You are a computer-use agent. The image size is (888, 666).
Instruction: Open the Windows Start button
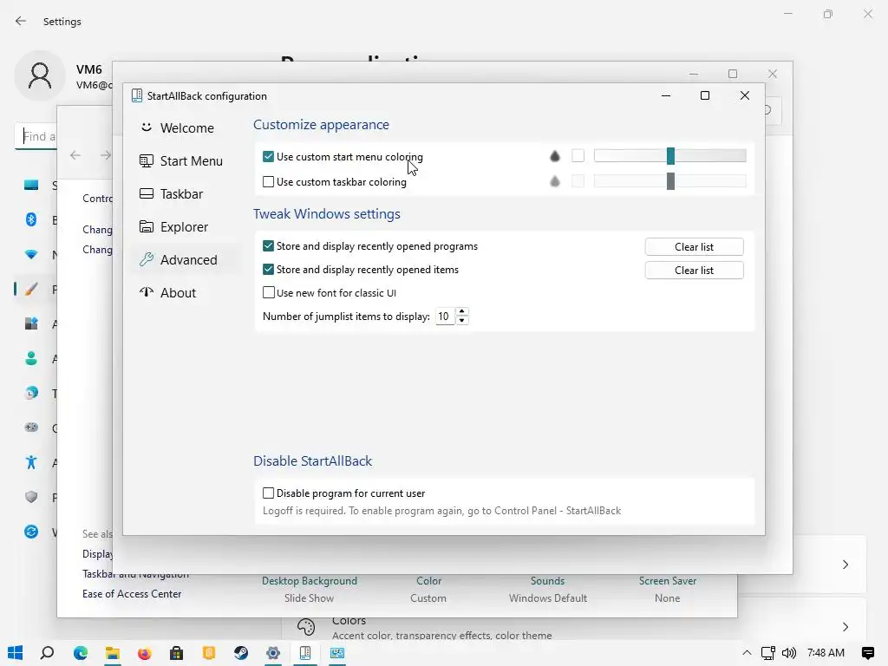click(x=16, y=653)
